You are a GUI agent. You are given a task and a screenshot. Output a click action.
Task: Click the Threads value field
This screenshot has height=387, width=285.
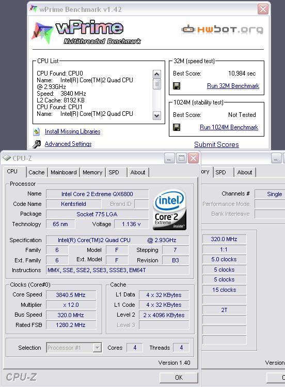point(181,348)
